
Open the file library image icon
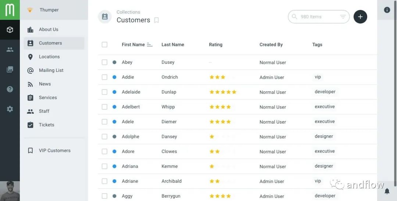pyautogui.click(x=10, y=69)
